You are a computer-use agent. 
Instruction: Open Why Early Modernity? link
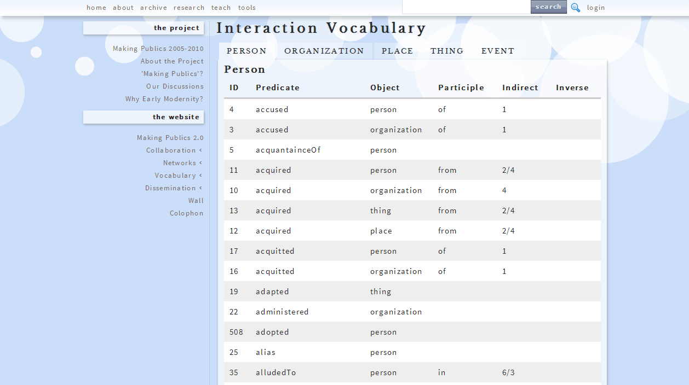coord(164,99)
